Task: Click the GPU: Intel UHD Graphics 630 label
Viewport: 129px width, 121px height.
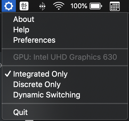Action: pos(65,57)
